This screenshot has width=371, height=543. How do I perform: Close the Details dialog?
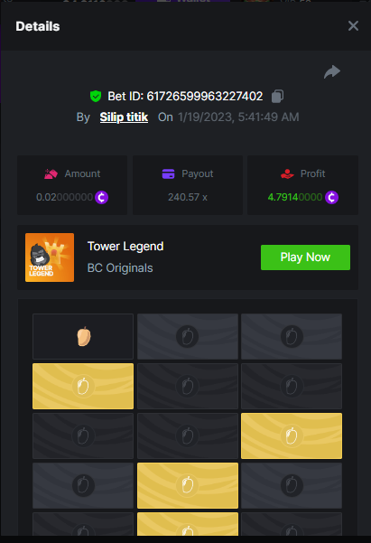[x=353, y=25]
